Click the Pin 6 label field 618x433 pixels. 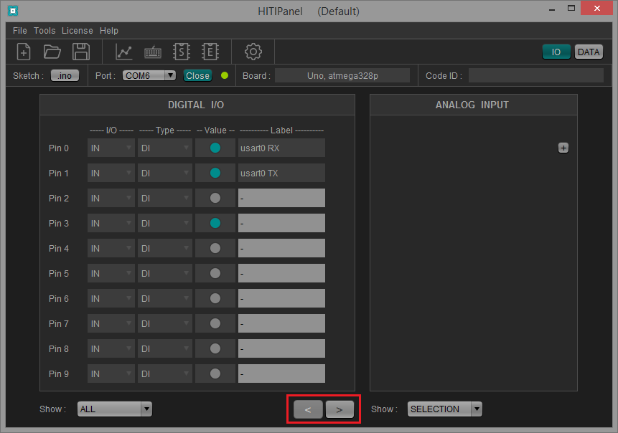coord(281,298)
